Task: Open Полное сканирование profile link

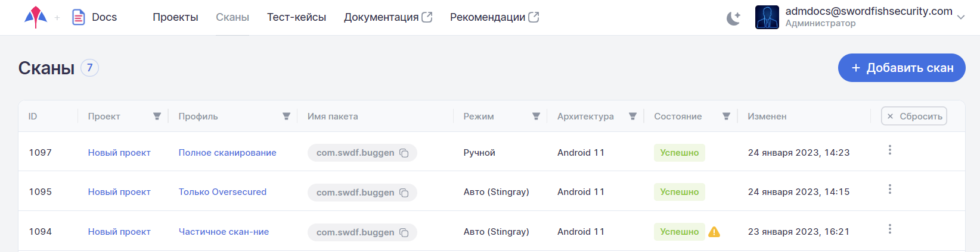Action: click(227, 153)
